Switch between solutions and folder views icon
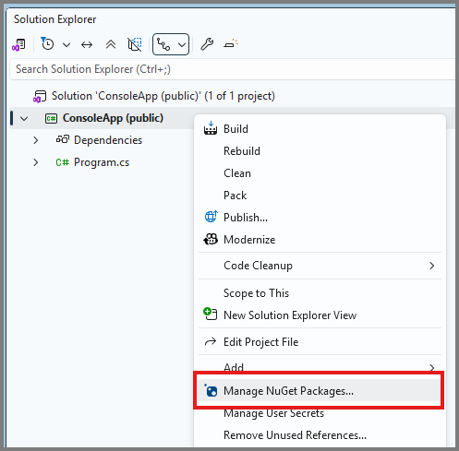Image resolution: width=459 pixels, height=451 pixels. pyautogui.click(x=18, y=44)
